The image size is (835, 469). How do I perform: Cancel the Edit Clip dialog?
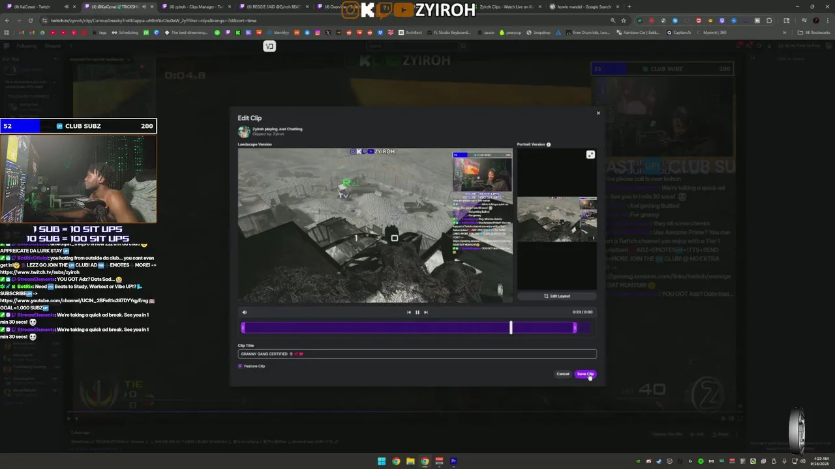pos(563,374)
